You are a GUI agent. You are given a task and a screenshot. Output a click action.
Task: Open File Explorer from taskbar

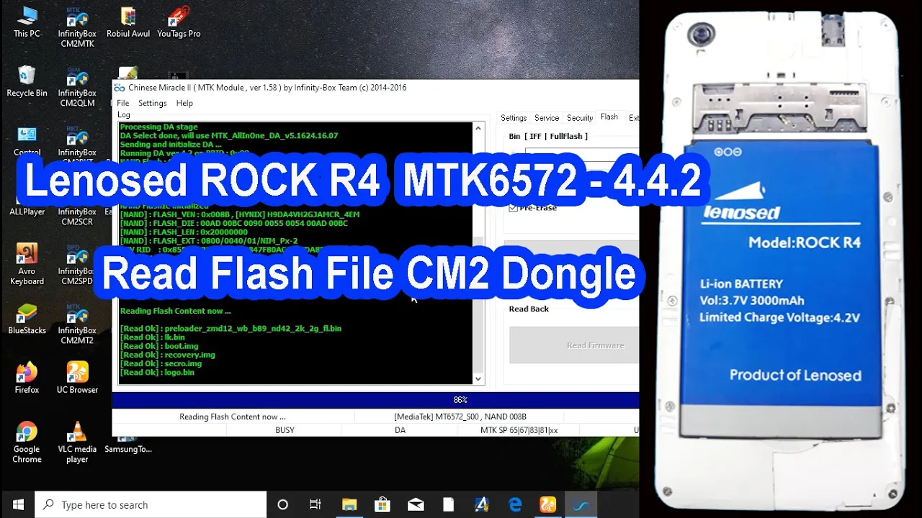(349, 504)
